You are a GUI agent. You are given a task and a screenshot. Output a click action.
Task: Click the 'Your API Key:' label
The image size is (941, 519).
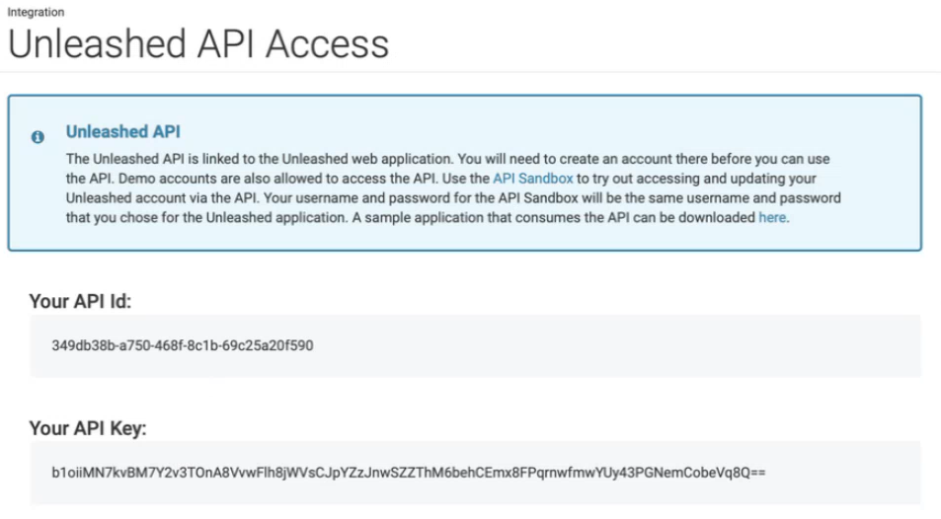(x=88, y=428)
